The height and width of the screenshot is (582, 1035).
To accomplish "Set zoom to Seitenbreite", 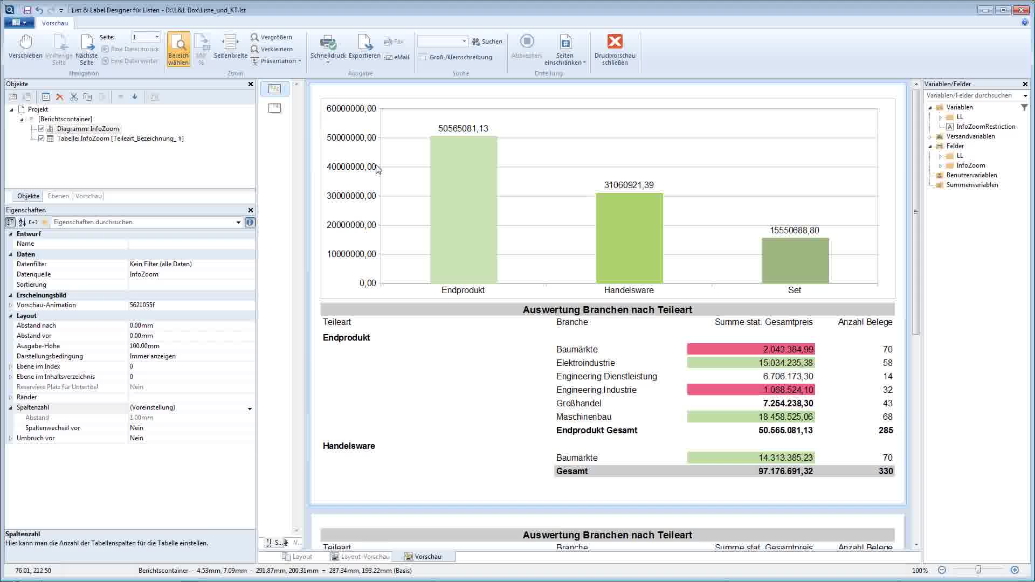I will 230,47.
